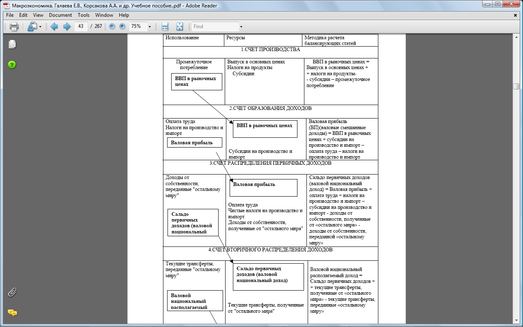Click Fit One Full Page icon
This screenshot has height=327, width=523.
tap(179, 27)
